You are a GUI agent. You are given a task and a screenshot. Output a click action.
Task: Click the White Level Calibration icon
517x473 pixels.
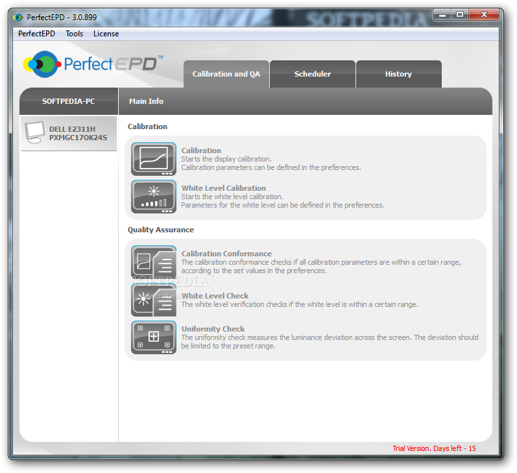pos(154,197)
